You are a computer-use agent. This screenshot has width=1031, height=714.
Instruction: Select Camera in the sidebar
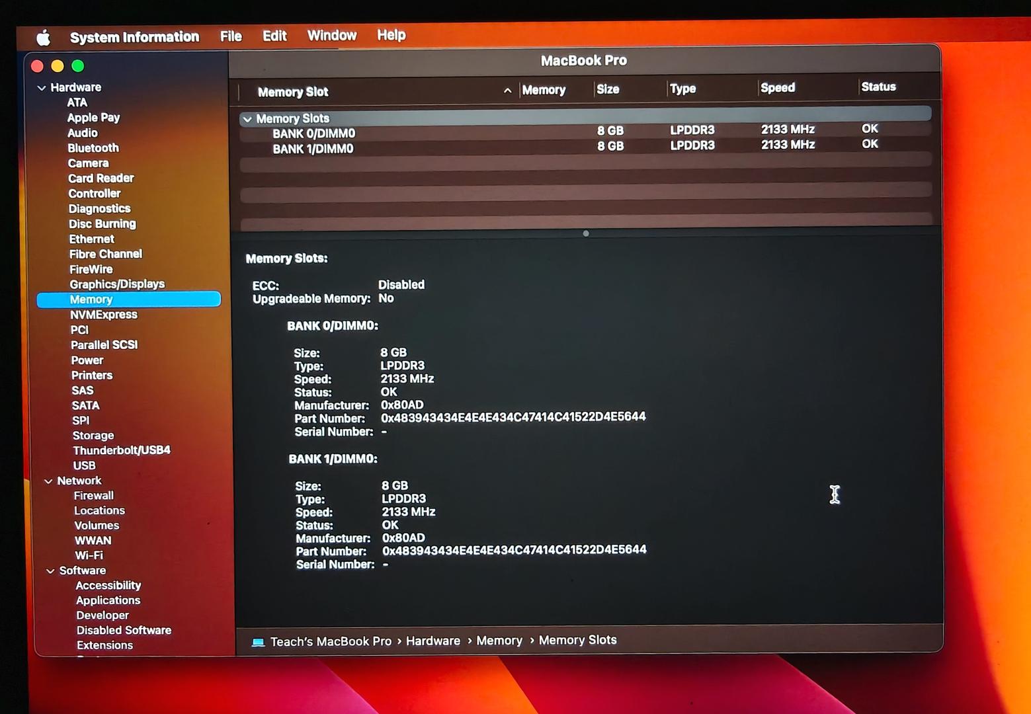[x=88, y=163]
